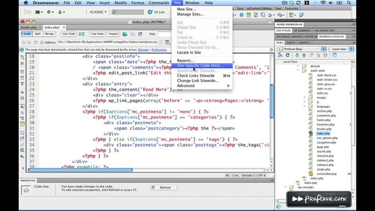Viewport: 375px width, 211px height.
Task: Click the Title input field
Action: pyautogui.click(x=164, y=34)
